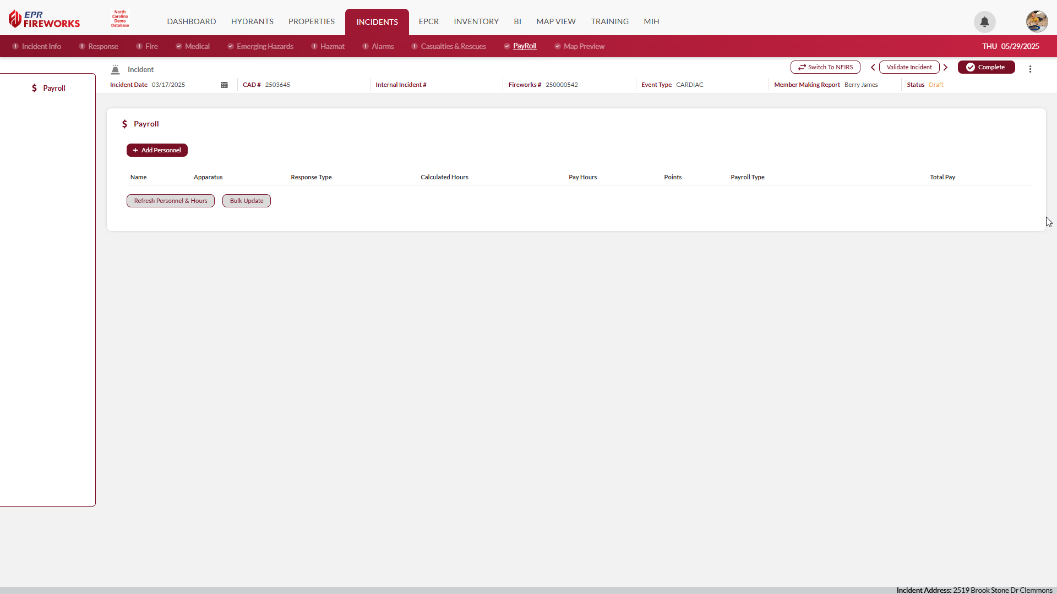The height and width of the screenshot is (594, 1057).
Task: Click the Payroll dollar sign icon
Action: coord(125,124)
